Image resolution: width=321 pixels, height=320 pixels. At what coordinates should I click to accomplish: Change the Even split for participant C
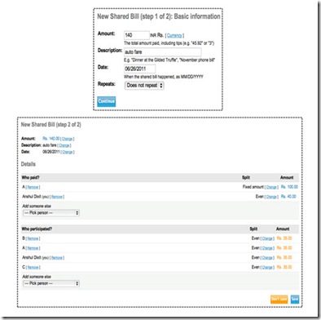tap(267, 268)
